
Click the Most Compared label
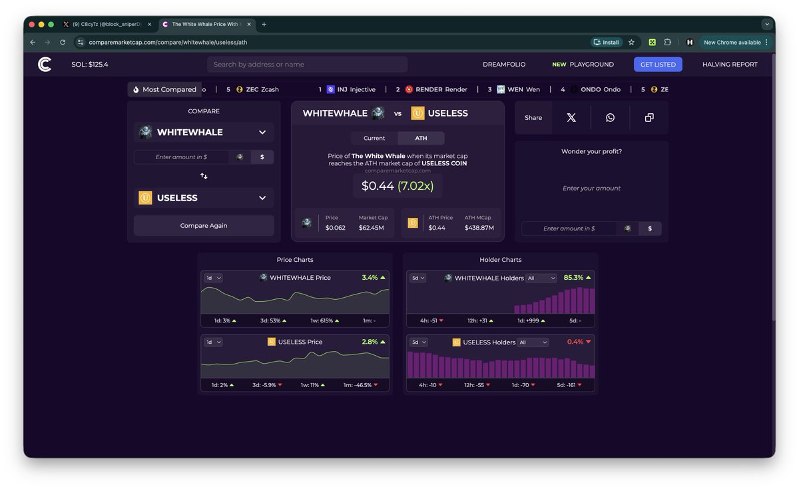click(169, 89)
